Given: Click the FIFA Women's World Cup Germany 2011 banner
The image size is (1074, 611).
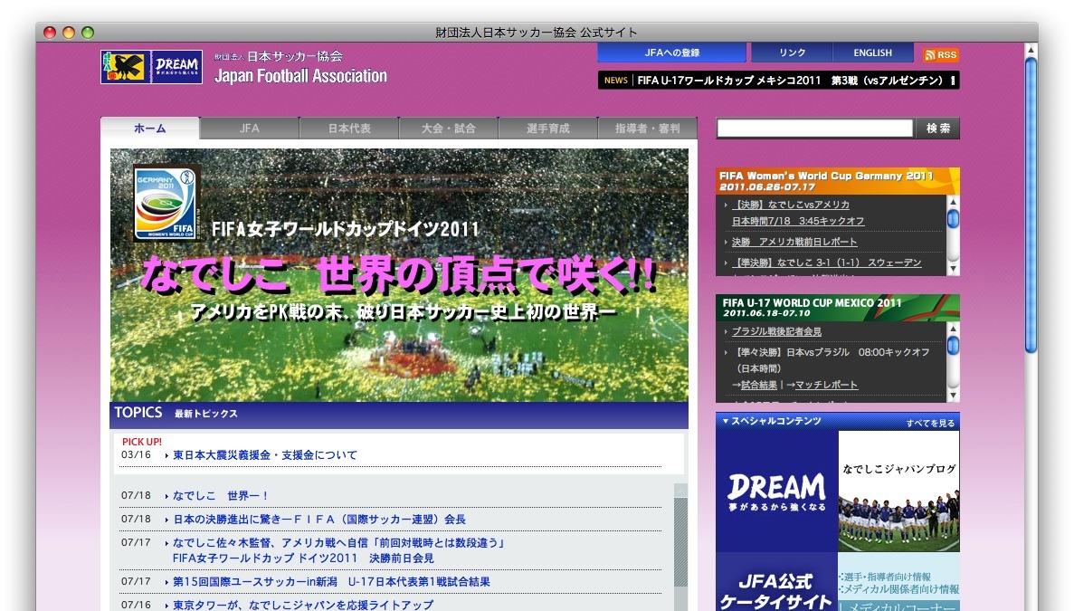Looking at the screenshot, I should tap(837, 181).
